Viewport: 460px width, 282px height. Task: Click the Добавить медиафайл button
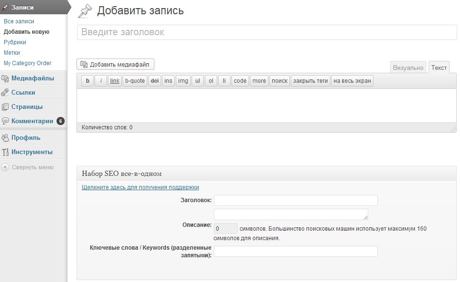[115, 65]
